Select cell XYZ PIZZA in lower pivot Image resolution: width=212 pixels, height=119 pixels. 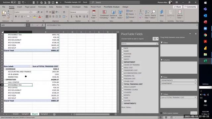click(x=18, y=96)
